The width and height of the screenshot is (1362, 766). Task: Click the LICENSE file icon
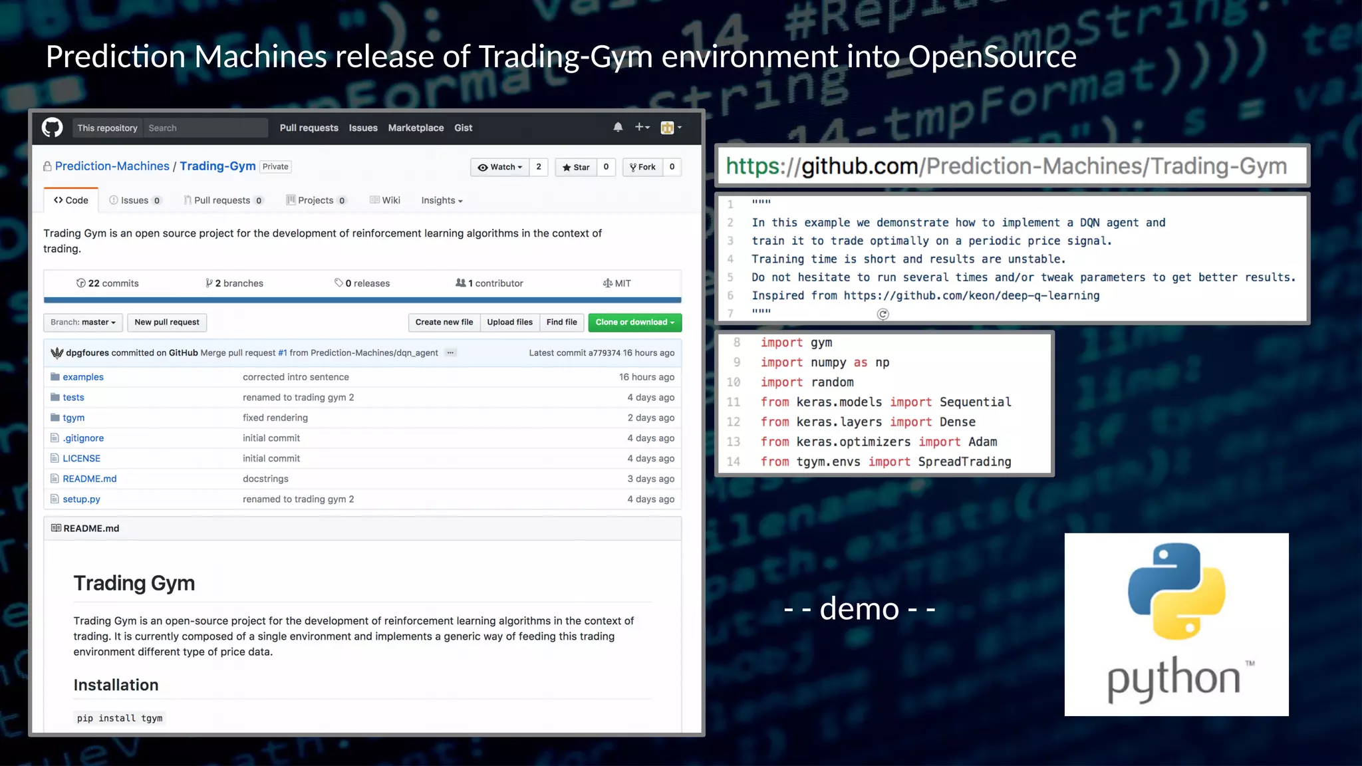point(55,458)
